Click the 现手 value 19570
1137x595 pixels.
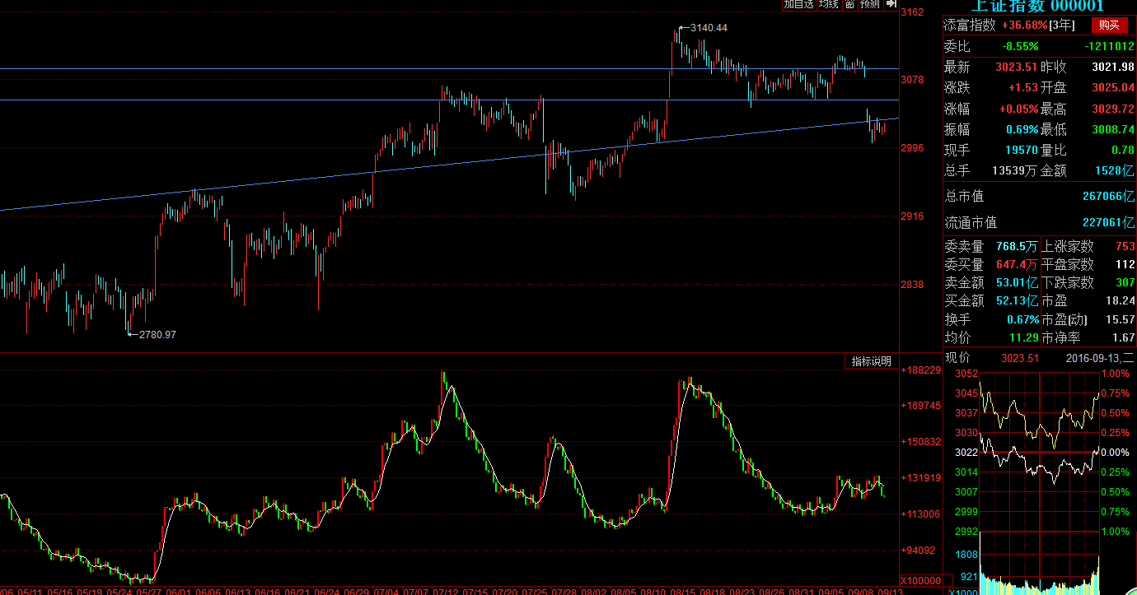coord(1022,150)
